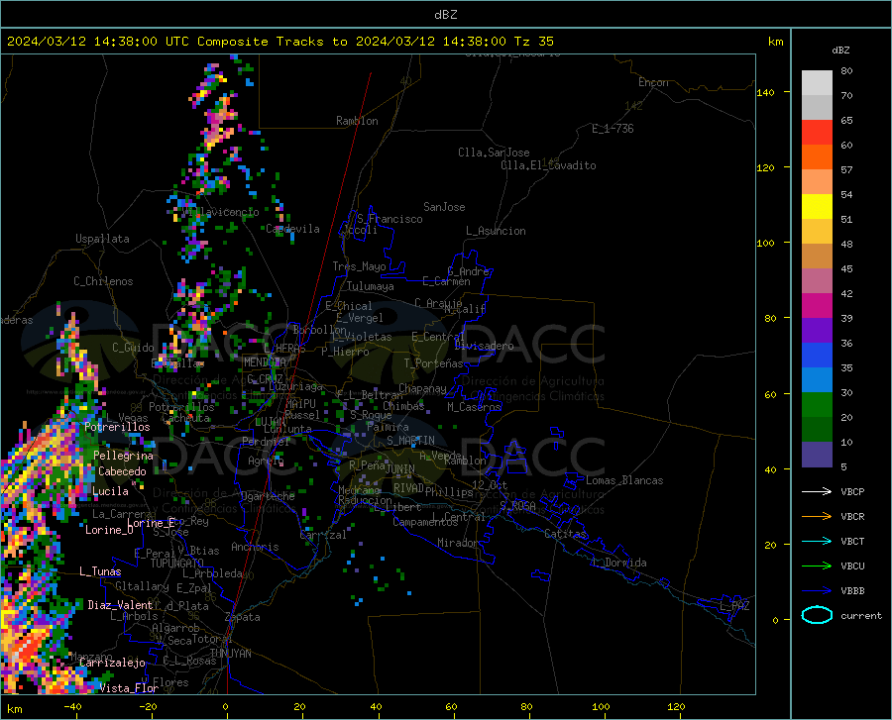Click the Diaz_Valent label

point(120,605)
